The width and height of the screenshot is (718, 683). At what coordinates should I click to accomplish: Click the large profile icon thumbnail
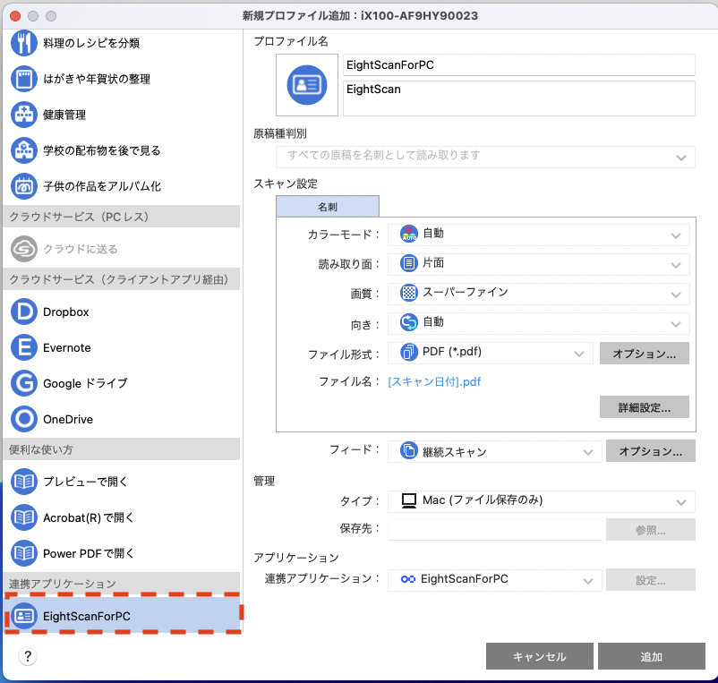pyautogui.click(x=307, y=85)
